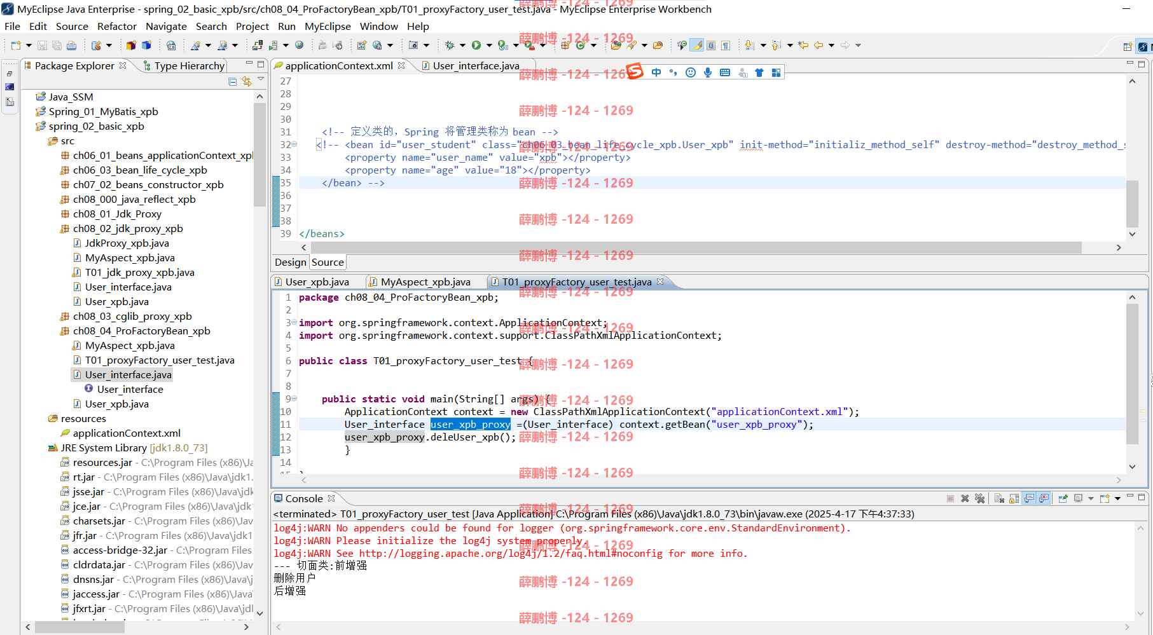Click the Debug bug icon
Screen dimensions: 1153x635
pyautogui.click(x=450, y=45)
